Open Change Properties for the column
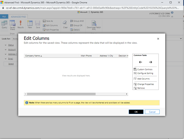 click(x=145, y=84)
